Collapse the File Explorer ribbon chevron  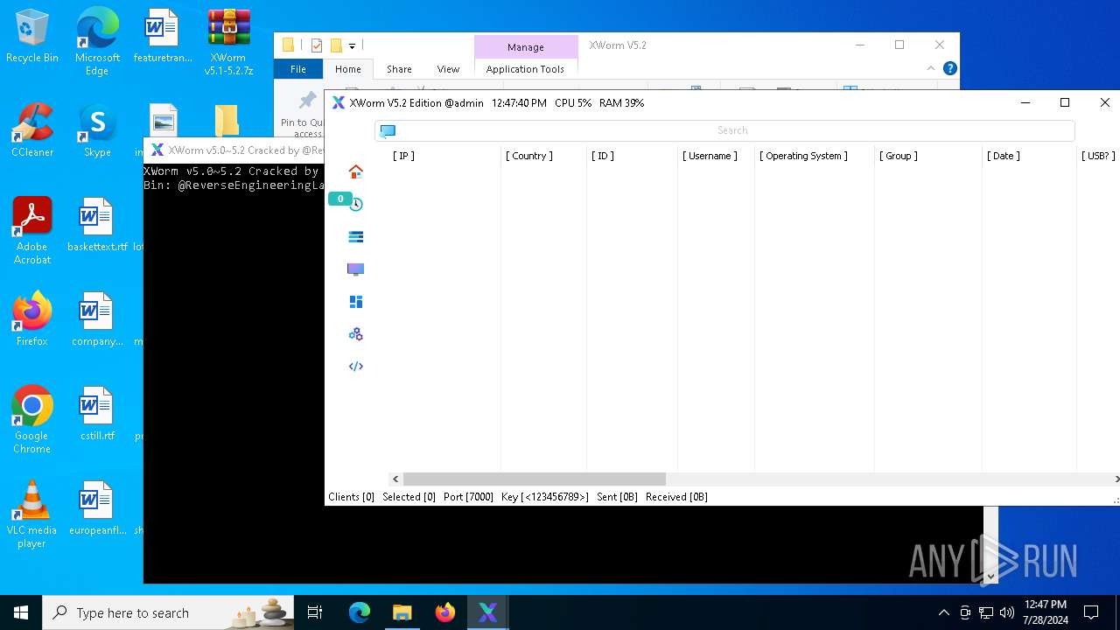coord(930,68)
